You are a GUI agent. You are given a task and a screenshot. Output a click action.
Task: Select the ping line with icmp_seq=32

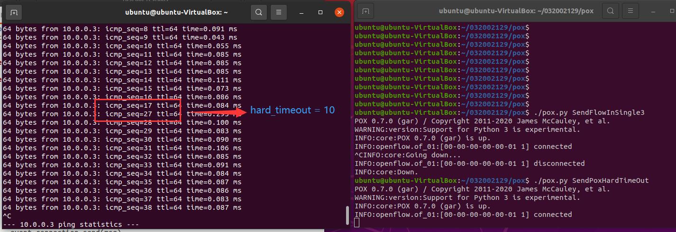click(x=122, y=156)
